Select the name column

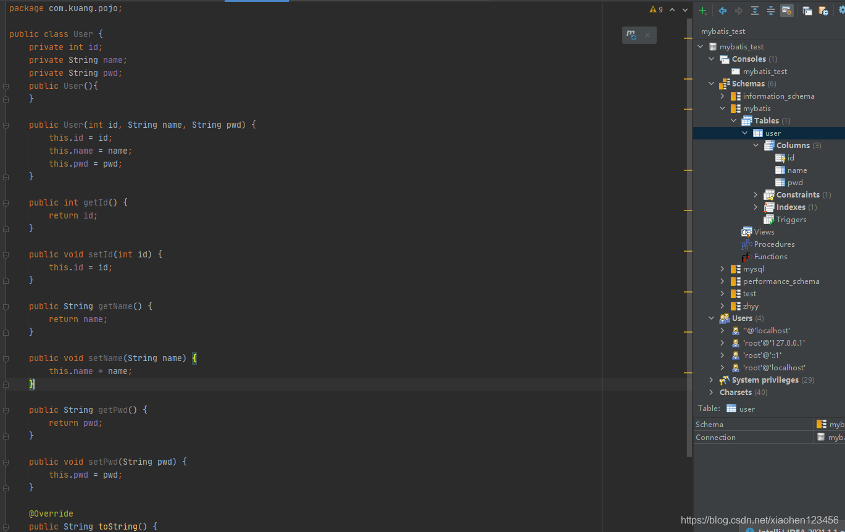click(797, 170)
